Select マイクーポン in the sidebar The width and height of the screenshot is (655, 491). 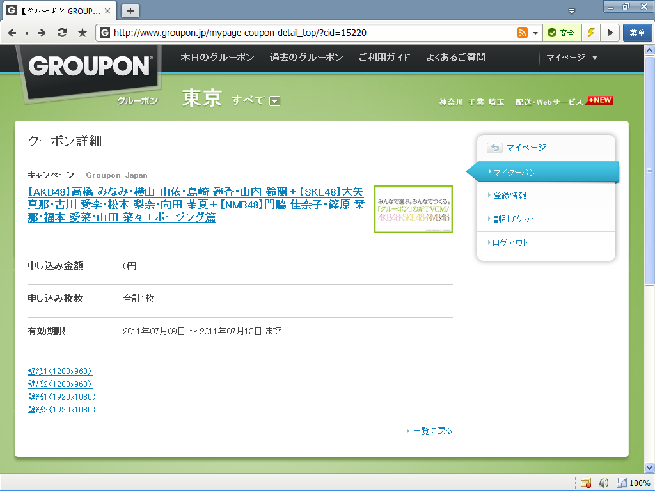tap(543, 172)
